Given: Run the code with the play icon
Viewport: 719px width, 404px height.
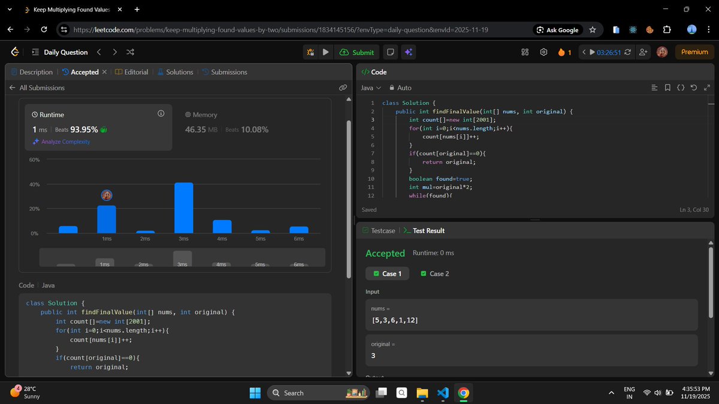Looking at the screenshot, I should tap(325, 52).
